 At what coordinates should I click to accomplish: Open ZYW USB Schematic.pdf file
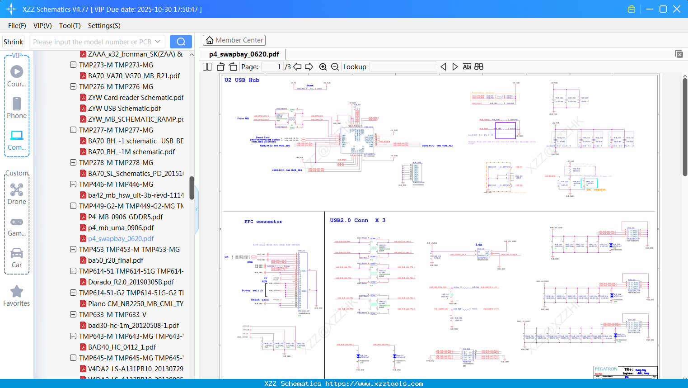click(124, 108)
